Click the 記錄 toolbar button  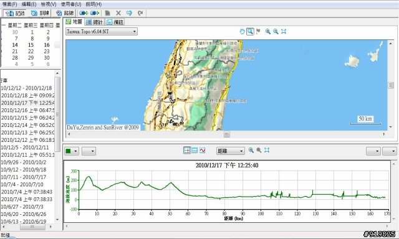[x=15, y=13]
